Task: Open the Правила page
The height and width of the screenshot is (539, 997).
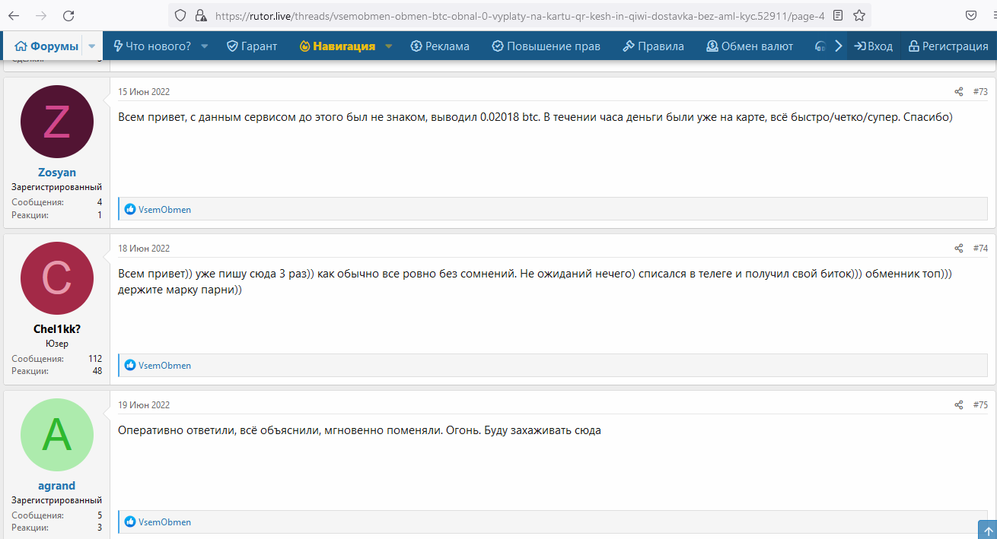Action: pyautogui.click(x=653, y=46)
